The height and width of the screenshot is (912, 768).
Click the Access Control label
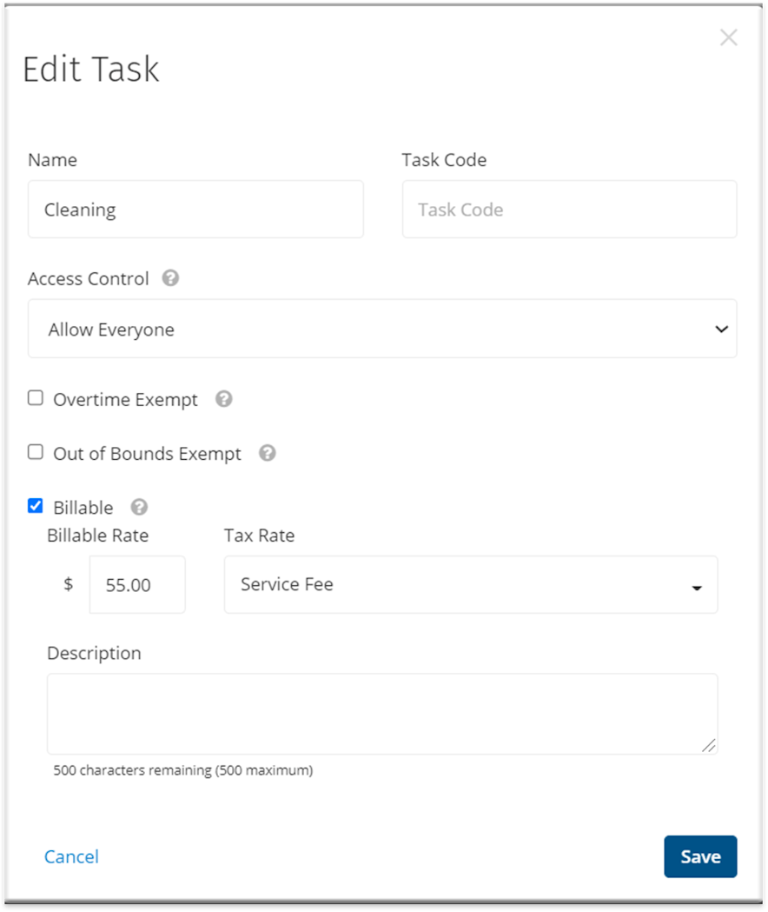coord(89,278)
